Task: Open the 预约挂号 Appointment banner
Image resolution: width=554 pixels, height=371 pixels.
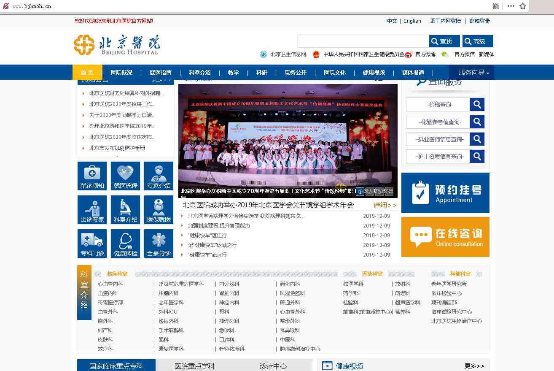Action: (445, 192)
